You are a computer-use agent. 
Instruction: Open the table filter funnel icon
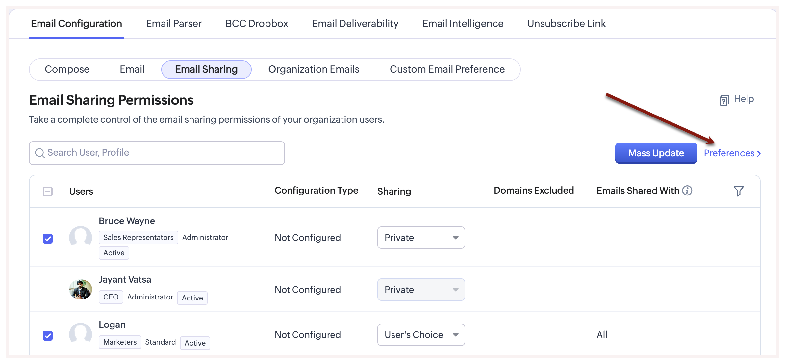738,191
